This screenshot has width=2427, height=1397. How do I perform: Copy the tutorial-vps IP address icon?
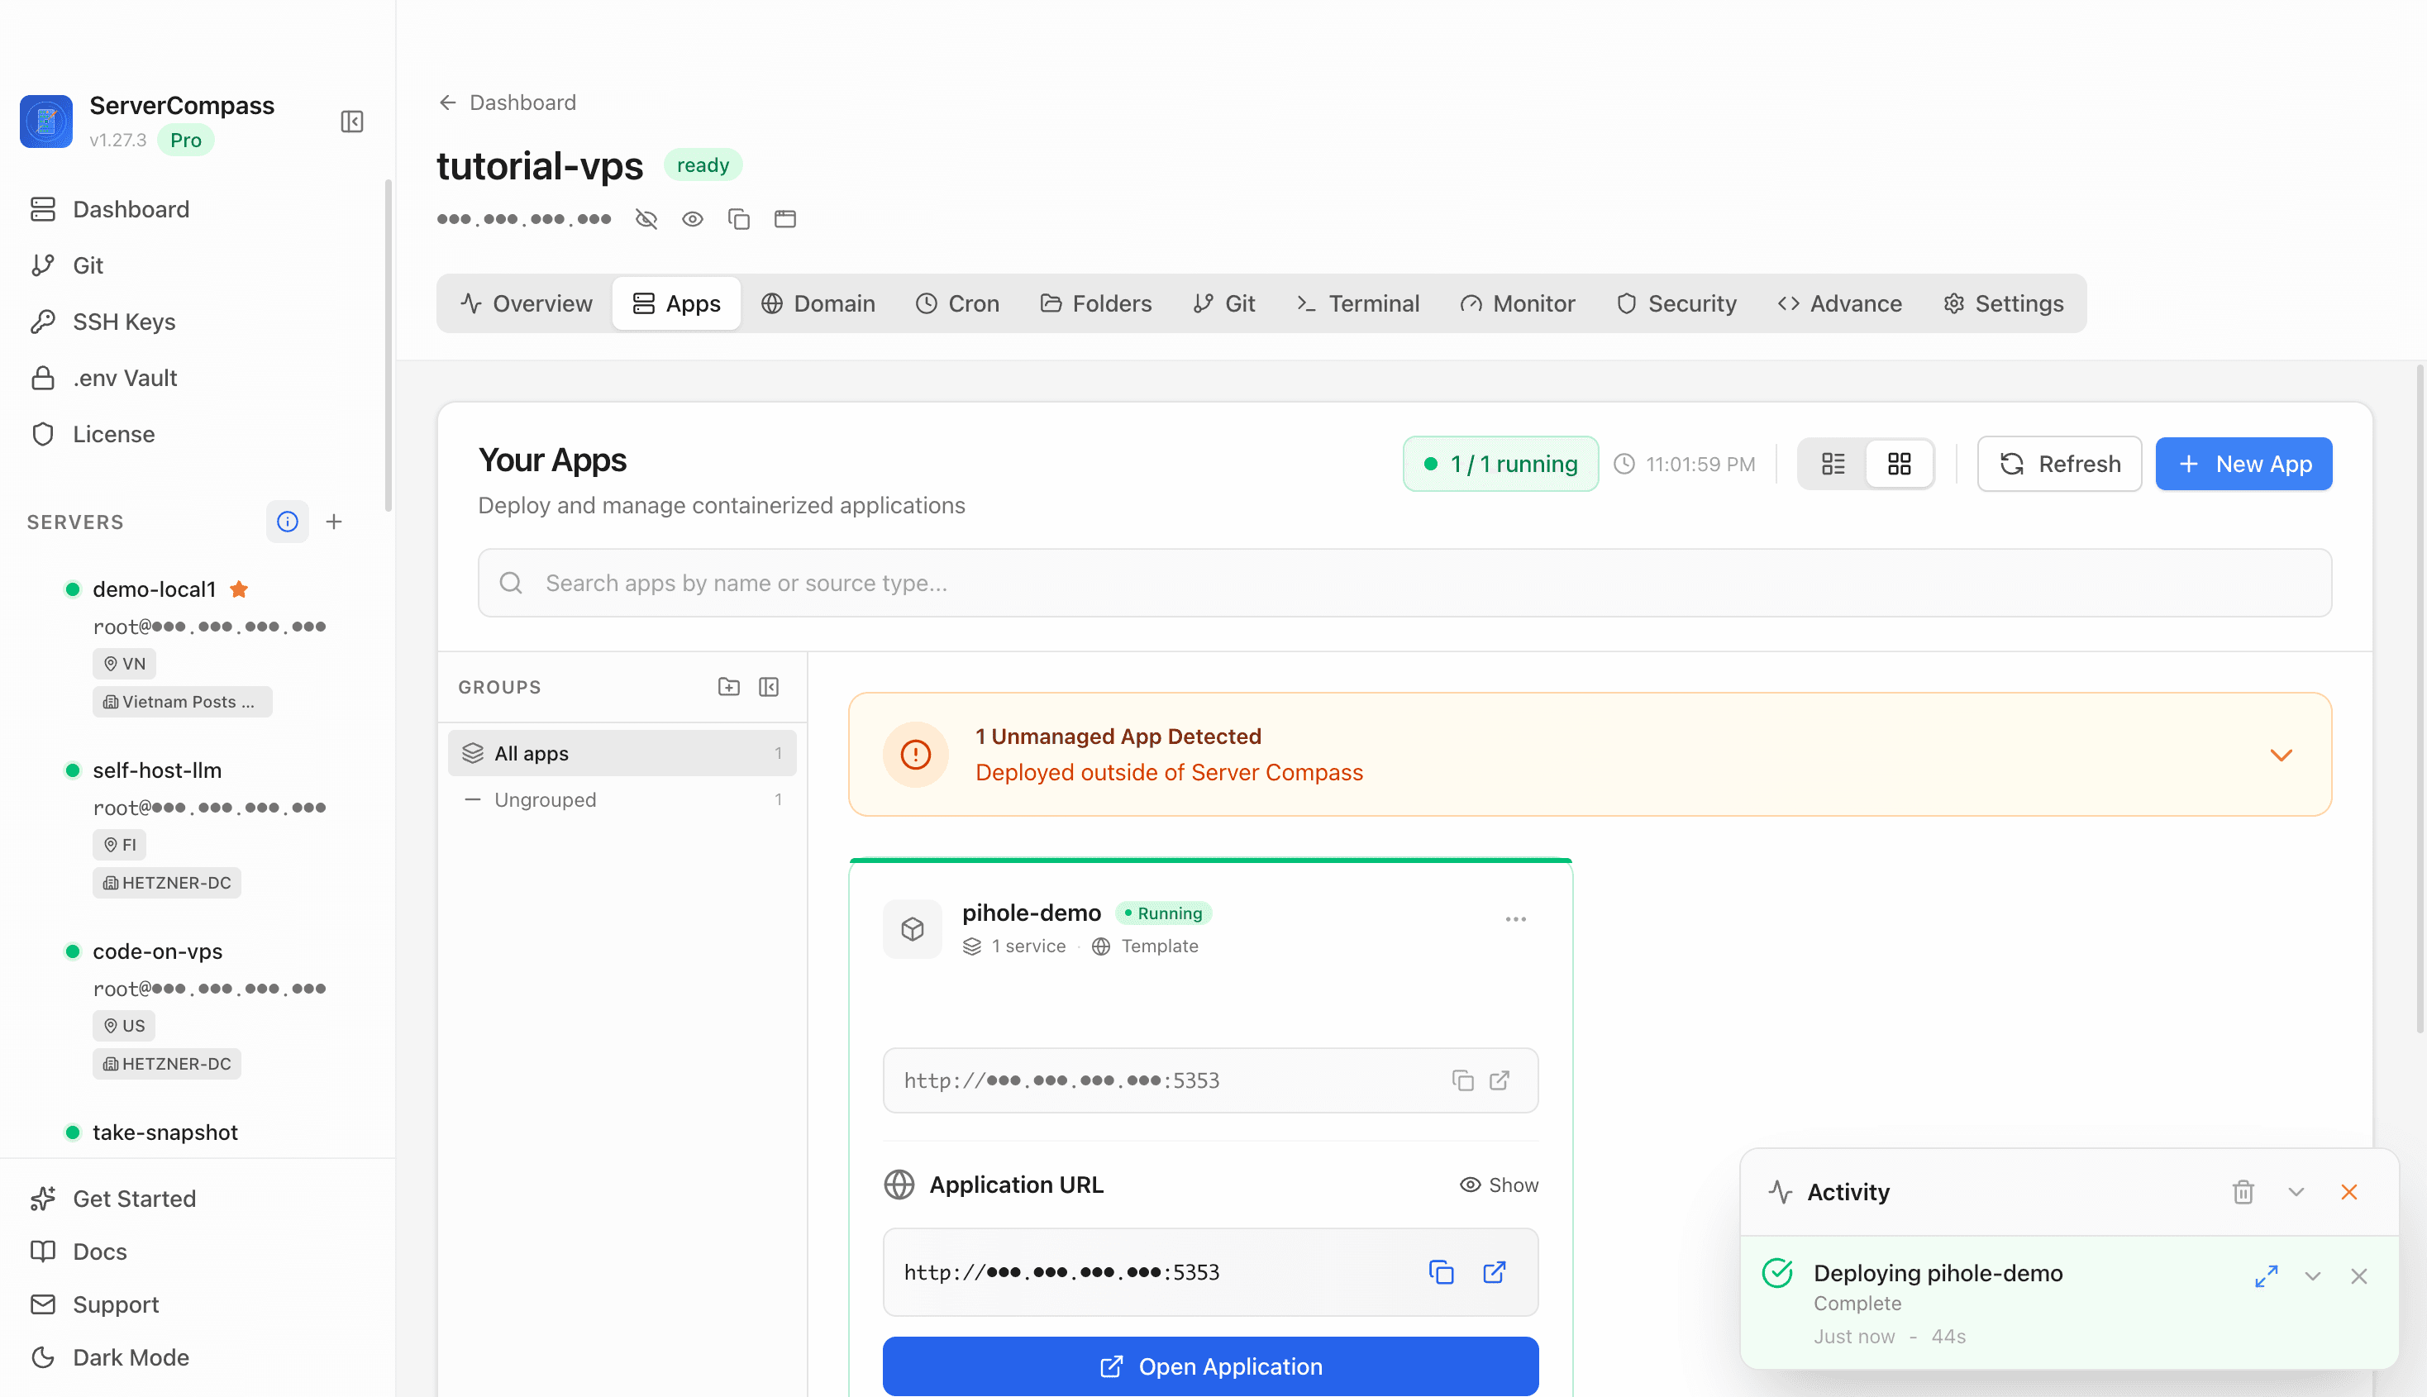coord(739,219)
